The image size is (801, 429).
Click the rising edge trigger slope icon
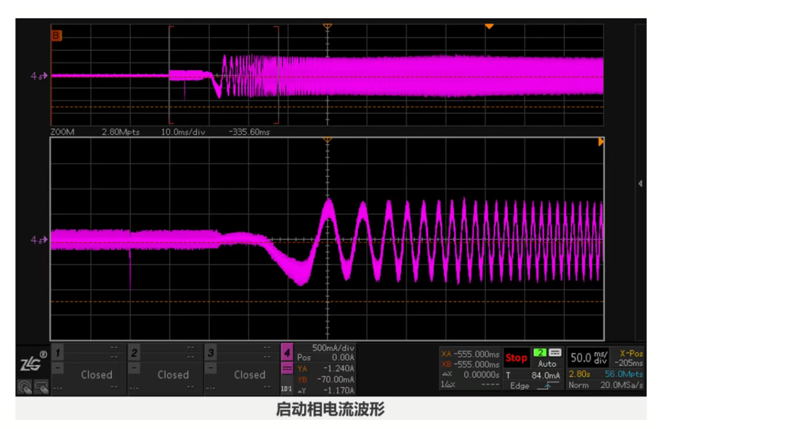click(x=547, y=386)
